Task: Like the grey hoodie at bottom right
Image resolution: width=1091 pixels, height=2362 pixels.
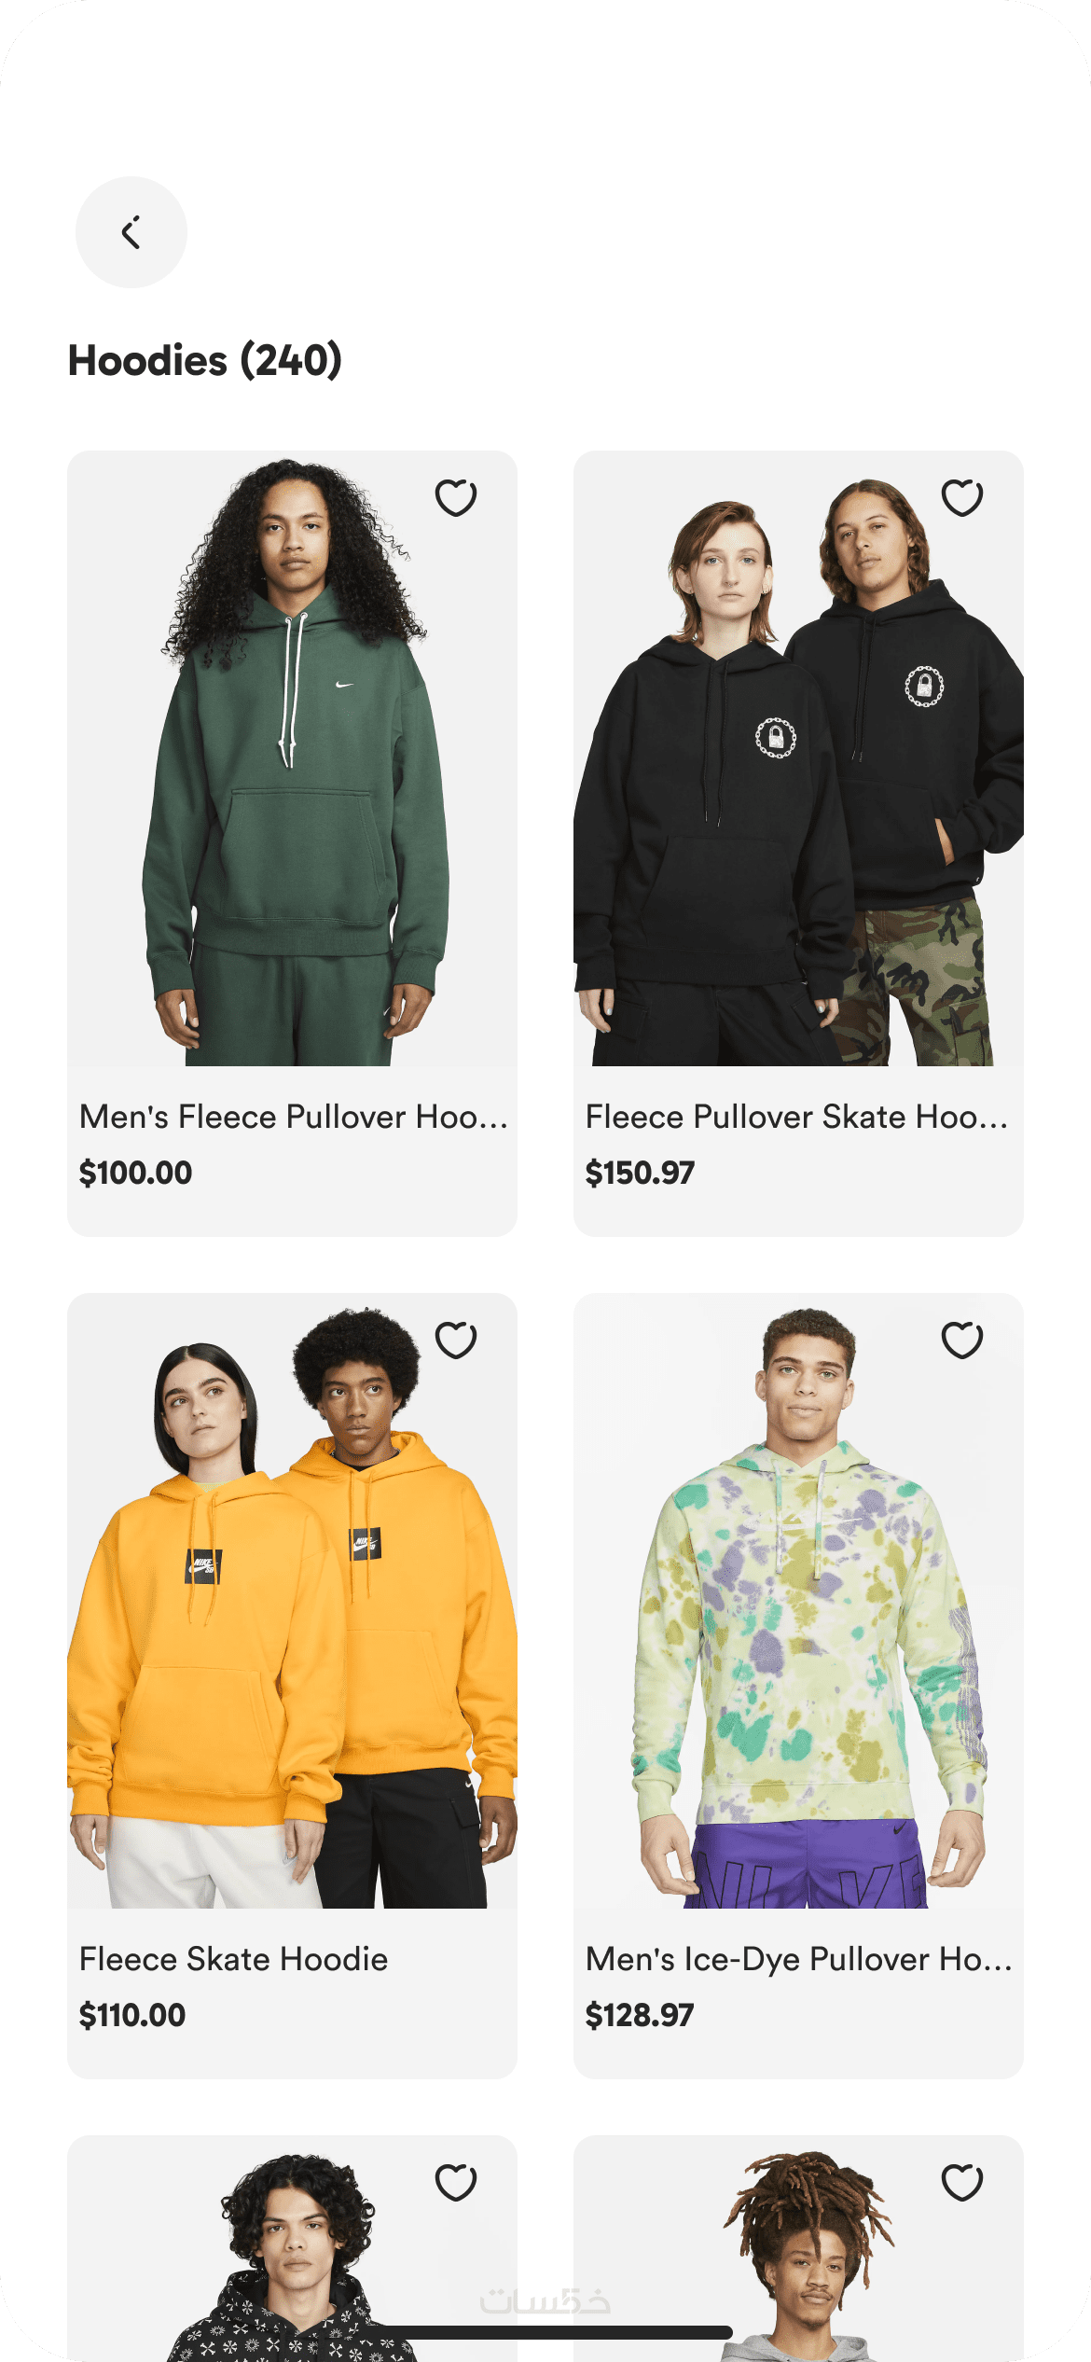Action: point(962,2182)
